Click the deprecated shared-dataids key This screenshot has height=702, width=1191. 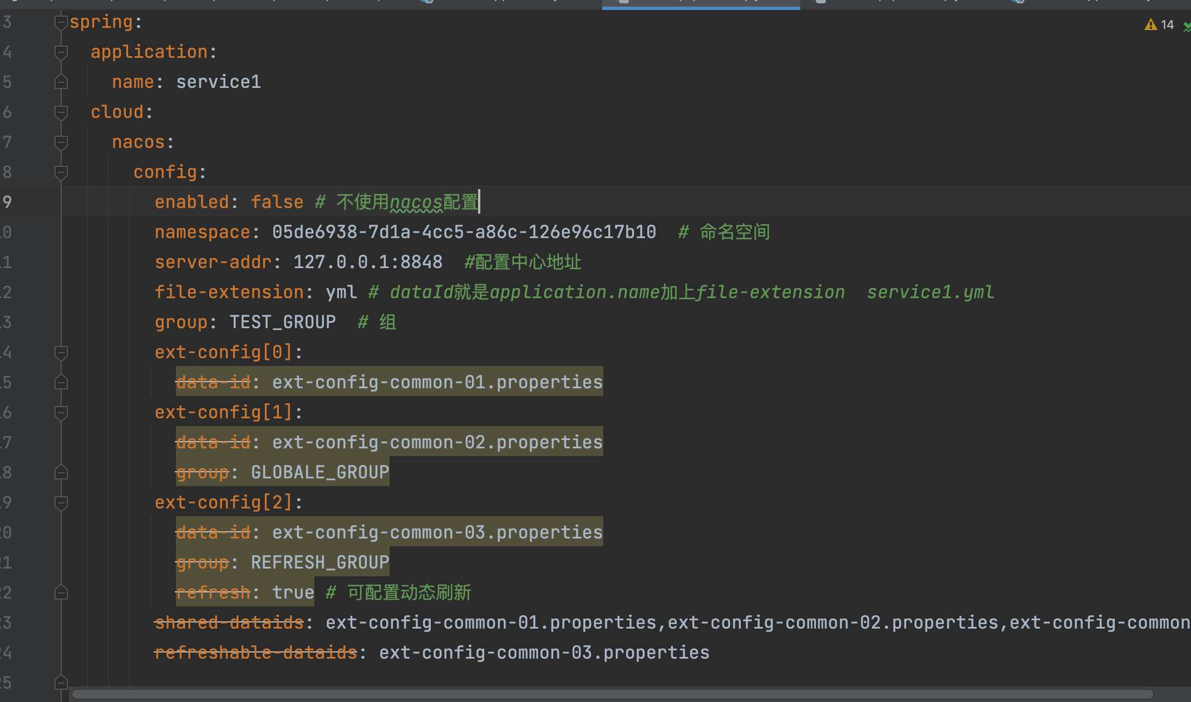pyautogui.click(x=229, y=623)
